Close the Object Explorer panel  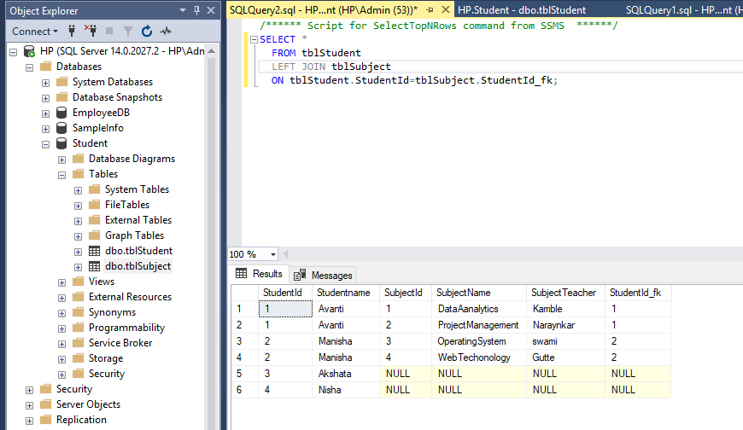(211, 10)
